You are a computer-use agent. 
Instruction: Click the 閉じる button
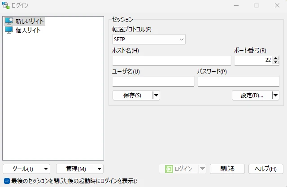click(227, 169)
